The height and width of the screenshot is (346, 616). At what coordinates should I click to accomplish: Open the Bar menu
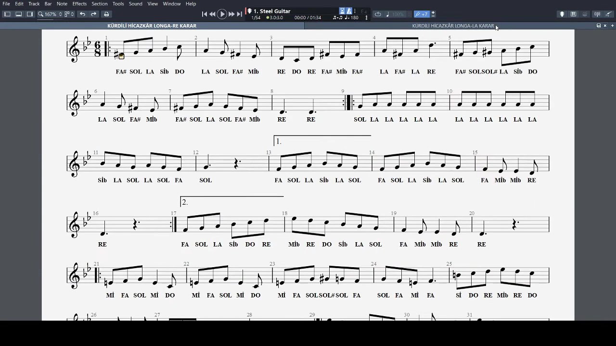tap(48, 4)
